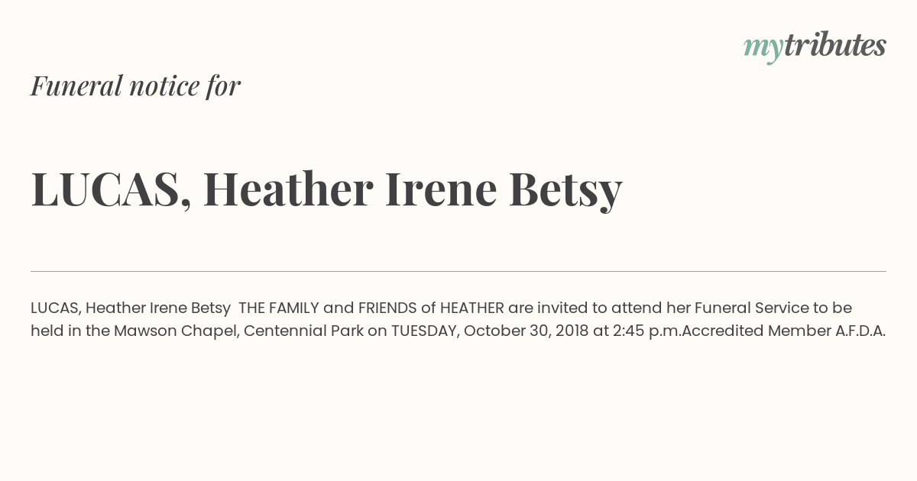Click the word "Irene" in the large title
This screenshot has height=481, width=917.
coord(441,189)
